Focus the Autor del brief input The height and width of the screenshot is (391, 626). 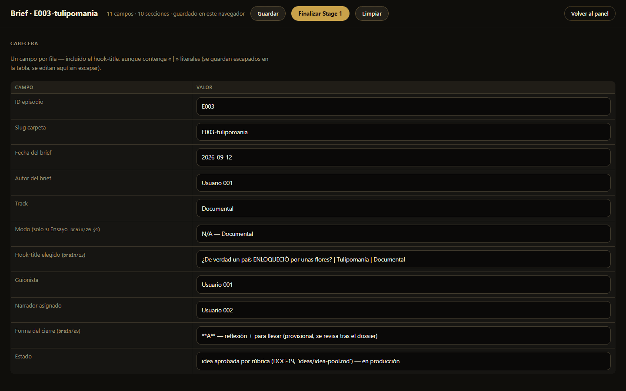pyautogui.click(x=403, y=183)
